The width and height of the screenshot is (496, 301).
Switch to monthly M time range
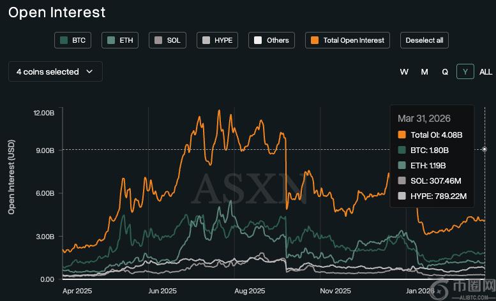point(425,72)
